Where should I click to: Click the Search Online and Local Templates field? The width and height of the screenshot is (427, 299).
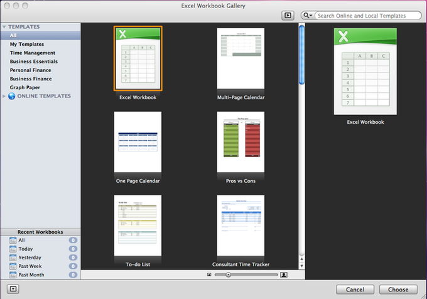coord(368,16)
